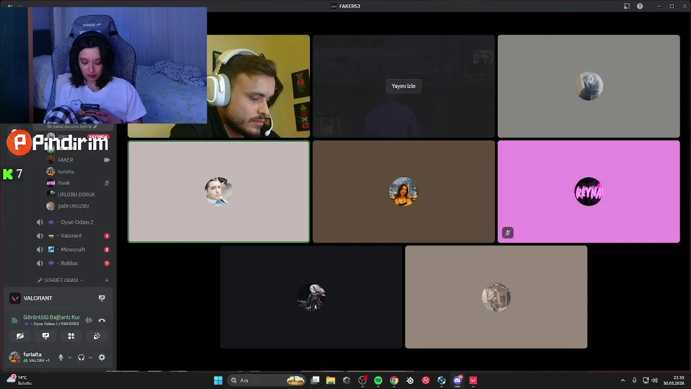This screenshot has height=389, width=691.
Task: Join the Minecraft voice channel
Action: point(73,250)
